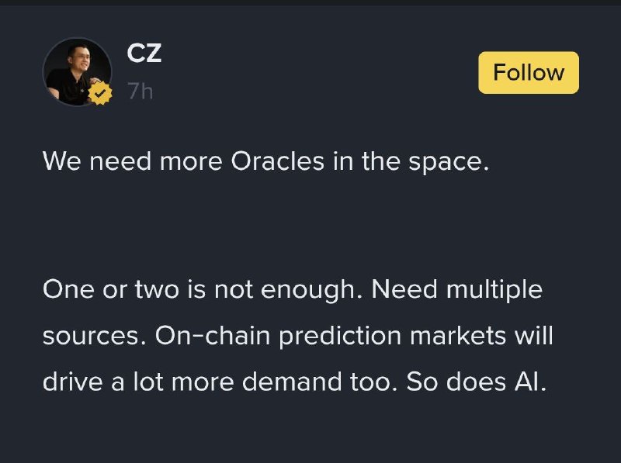
Task: Click the sentence about needing more Oracles
Action: point(265,161)
